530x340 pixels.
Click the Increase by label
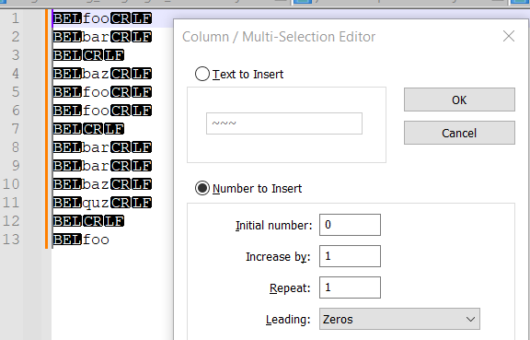click(x=278, y=257)
